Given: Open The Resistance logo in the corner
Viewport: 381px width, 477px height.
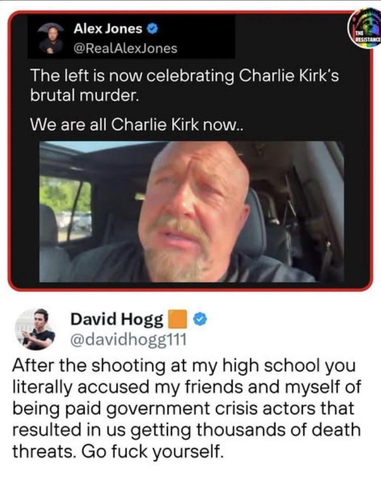Looking at the screenshot, I should click(x=364, y=30).
